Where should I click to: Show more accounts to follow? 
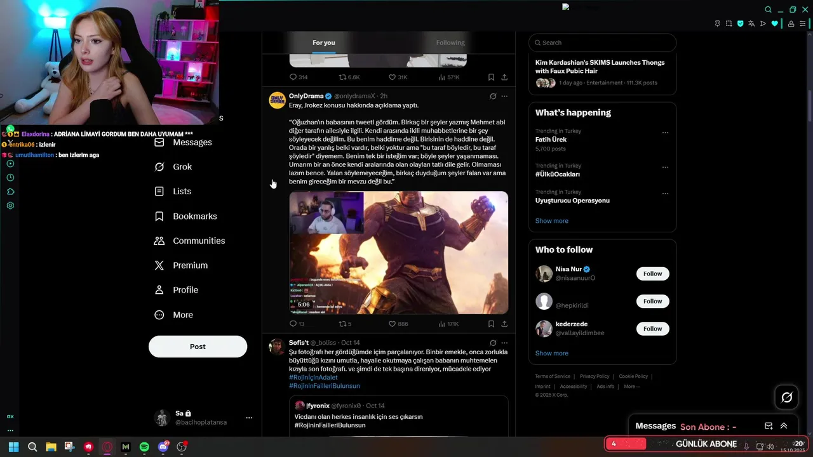552,353
